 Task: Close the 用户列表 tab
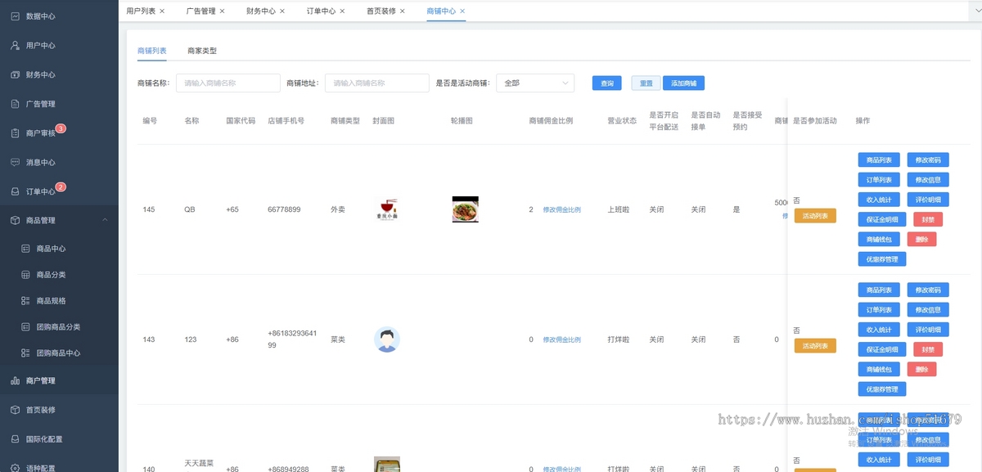tap(162, 11)
